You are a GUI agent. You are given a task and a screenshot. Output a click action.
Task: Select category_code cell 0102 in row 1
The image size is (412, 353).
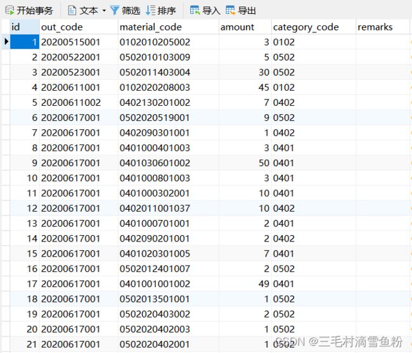tap(314, 42)
